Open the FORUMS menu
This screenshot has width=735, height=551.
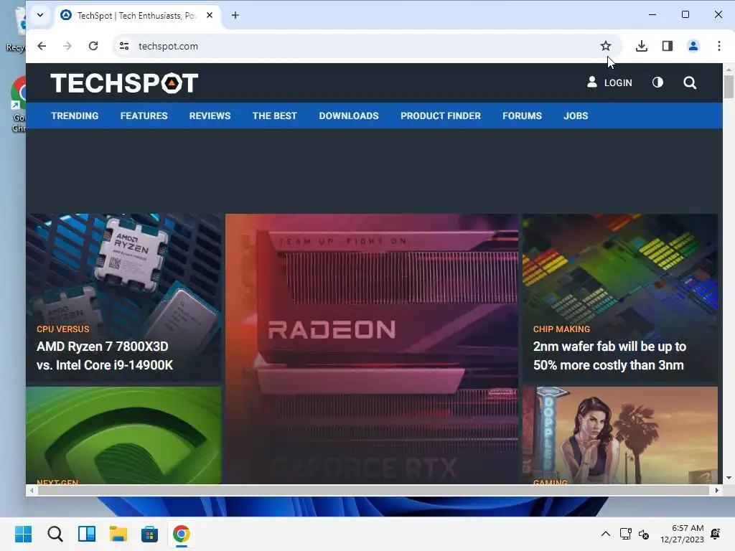[x=523, y=116]
